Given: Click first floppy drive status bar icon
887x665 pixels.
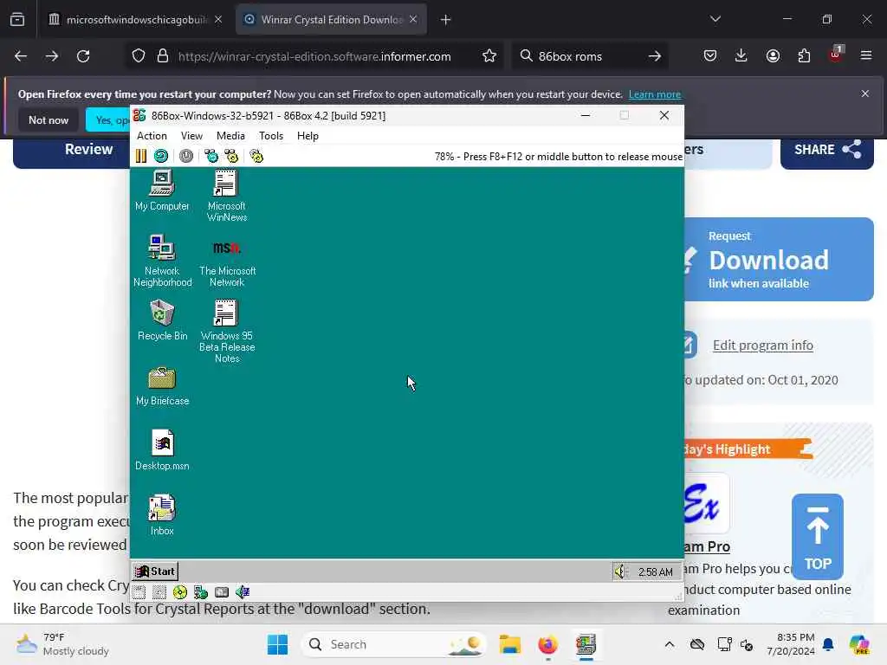Looking at the screenshot, I should tap(139, 592).
